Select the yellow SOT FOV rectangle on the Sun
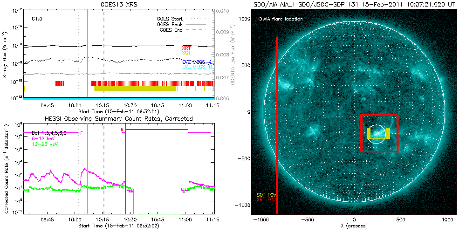The image size is (466, 233). click(x=370, y=133)
